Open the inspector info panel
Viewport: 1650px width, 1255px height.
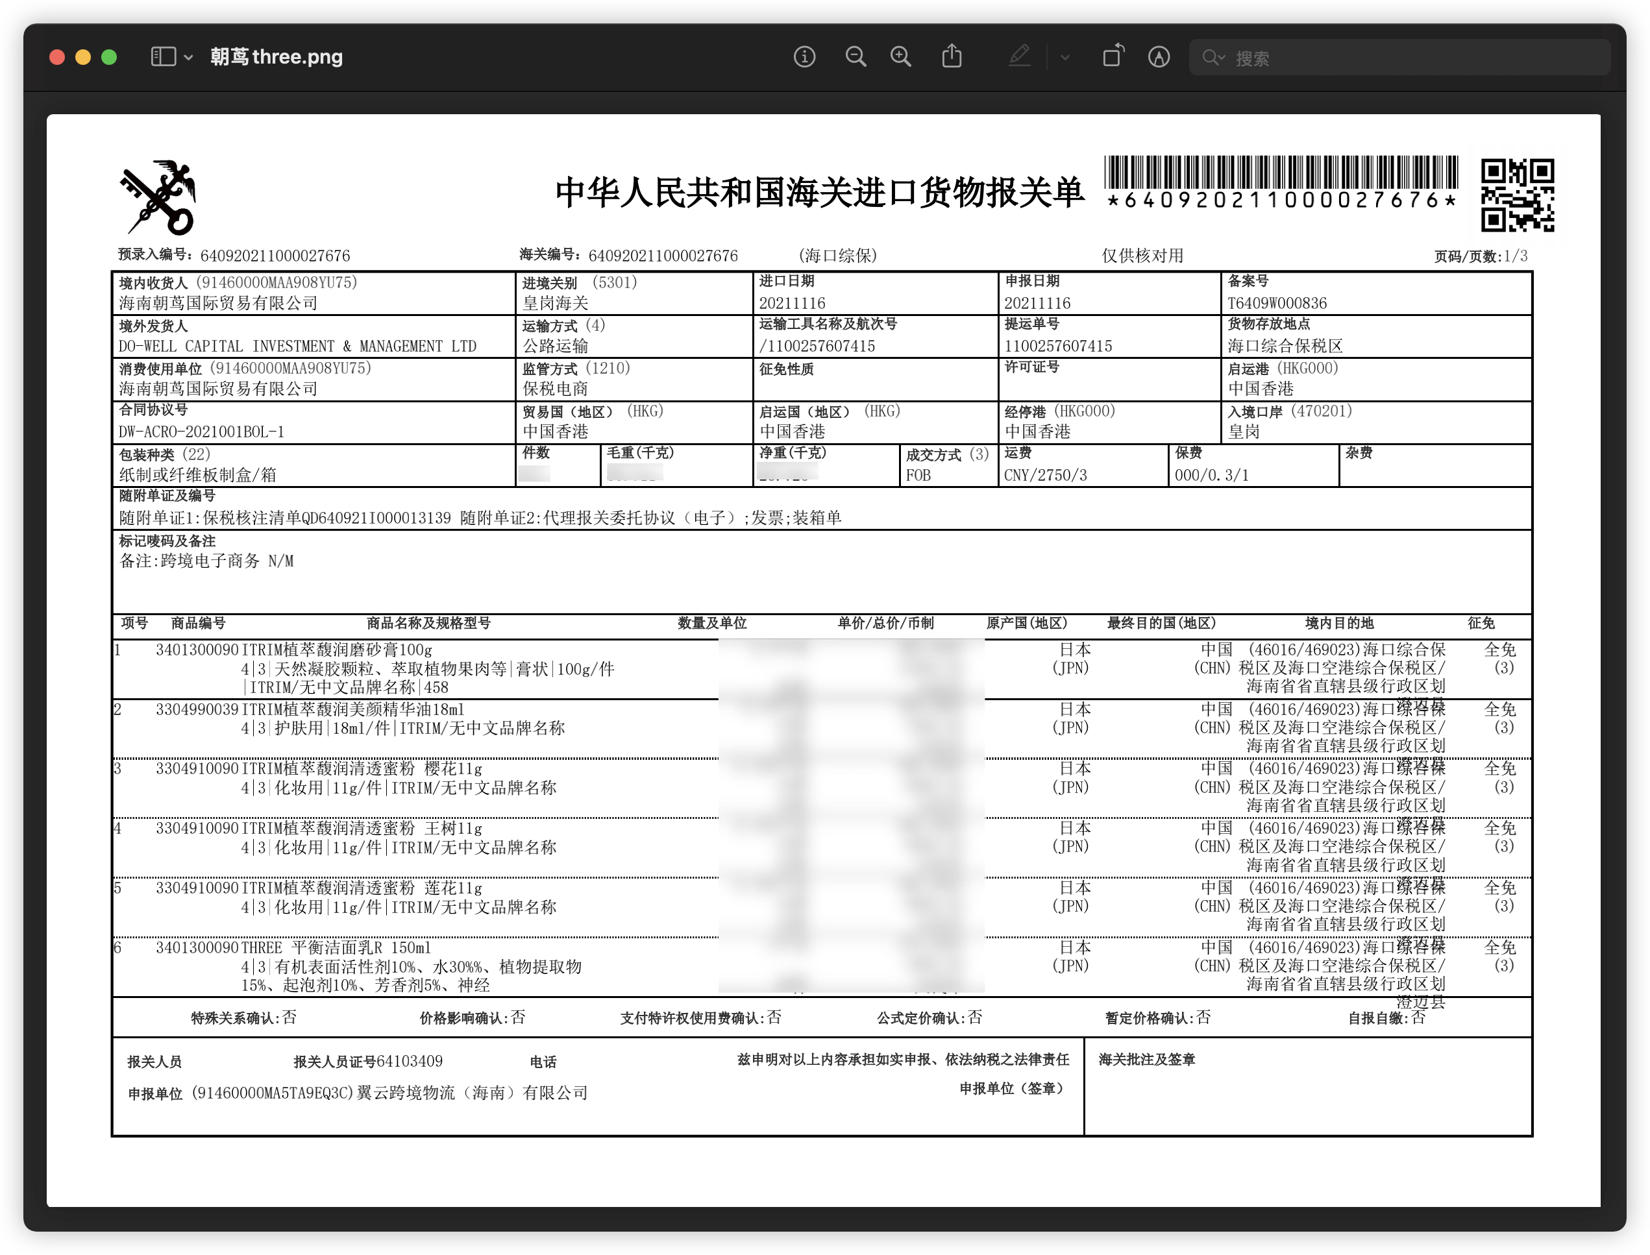coord(804,56)
